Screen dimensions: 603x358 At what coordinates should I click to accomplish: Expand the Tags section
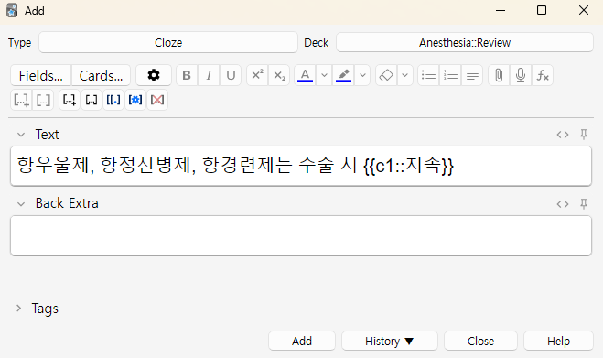coord(18,309)
